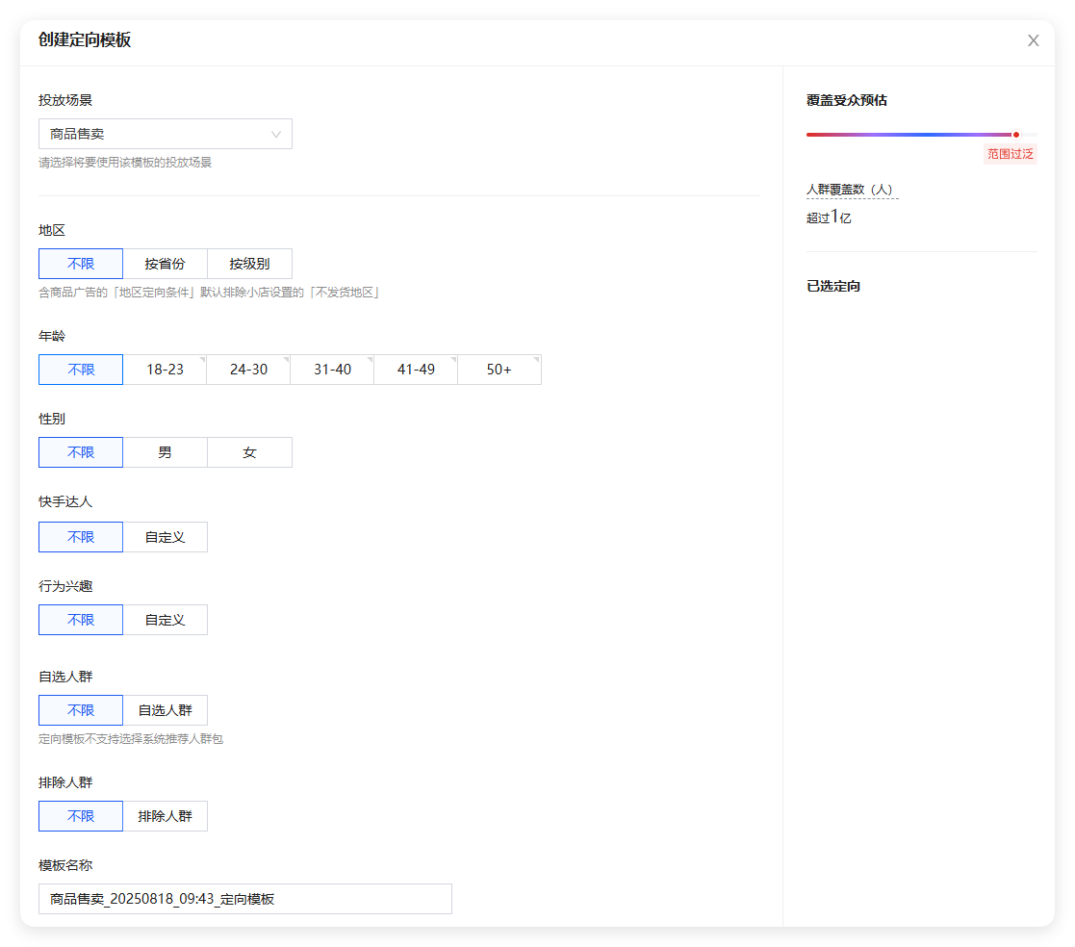Viewport: 1075px width, 947px height.
Task: Choose the 24-30 age range
Action: point(248,369)
